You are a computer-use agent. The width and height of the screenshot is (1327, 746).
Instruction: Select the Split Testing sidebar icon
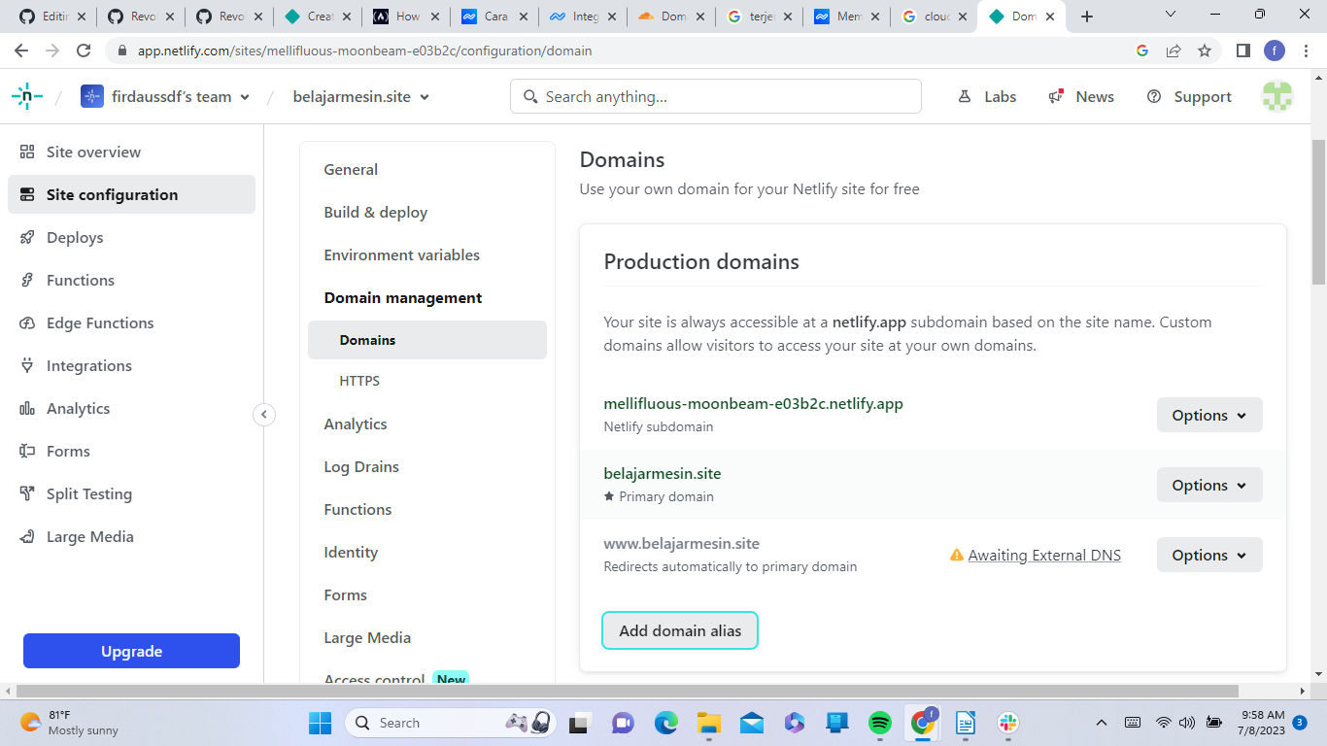click(x=28, y=493)
